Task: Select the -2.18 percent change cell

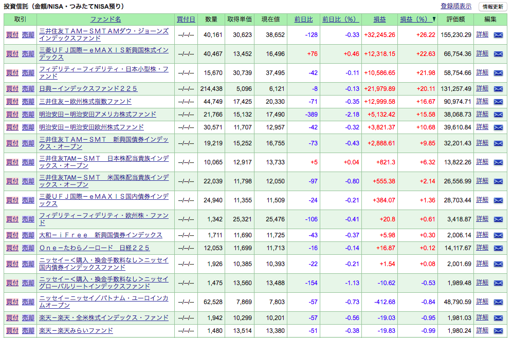Action: (x=341, y=115)
